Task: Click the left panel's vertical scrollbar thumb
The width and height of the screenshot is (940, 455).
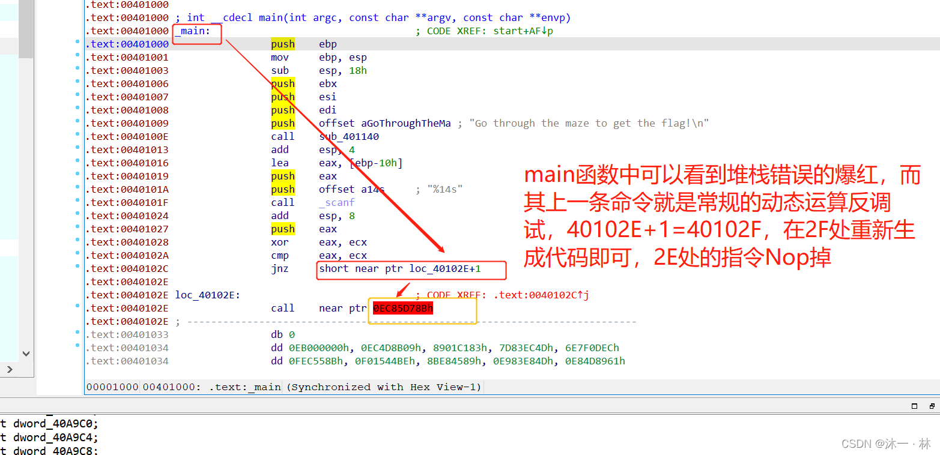Action: point(25,29)
